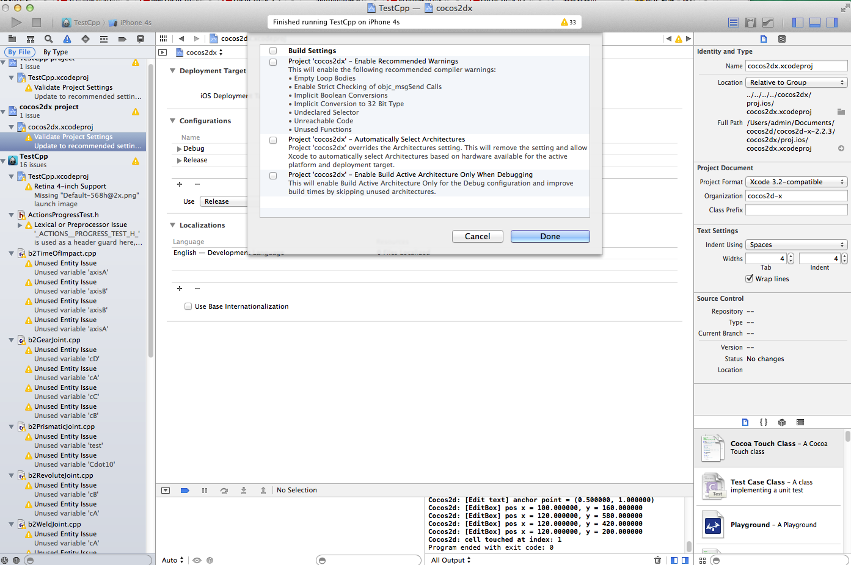
Task: Open the Test navigator diamond icon
Action: coord(86,39)
